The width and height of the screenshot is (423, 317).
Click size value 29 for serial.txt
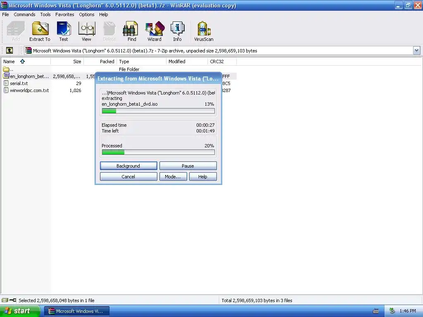click(78, 83)
